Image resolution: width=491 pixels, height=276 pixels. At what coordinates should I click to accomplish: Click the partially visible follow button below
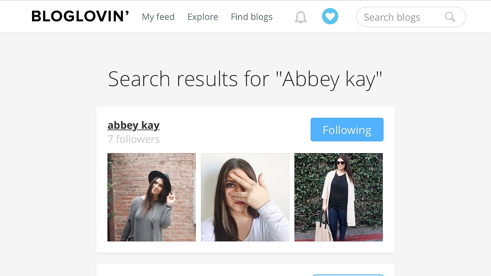pos(348,275)
